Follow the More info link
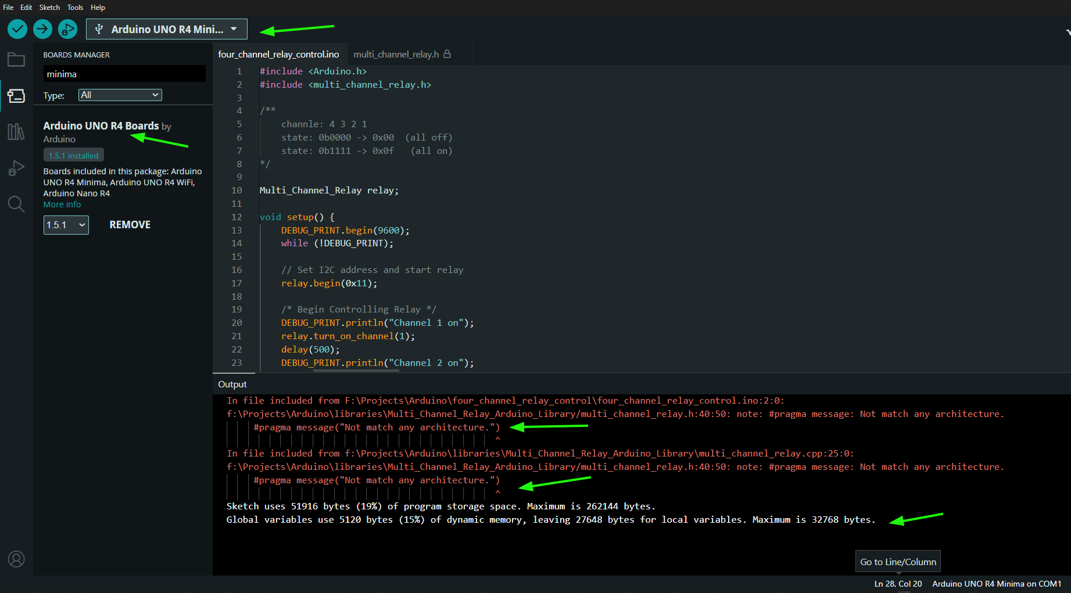Screen dimensions: 1071x593 coord(62,204)
